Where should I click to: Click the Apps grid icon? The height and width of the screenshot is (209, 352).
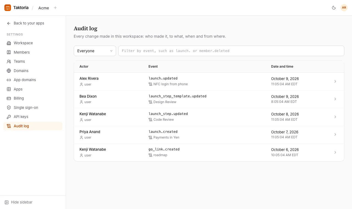point(9,89)
